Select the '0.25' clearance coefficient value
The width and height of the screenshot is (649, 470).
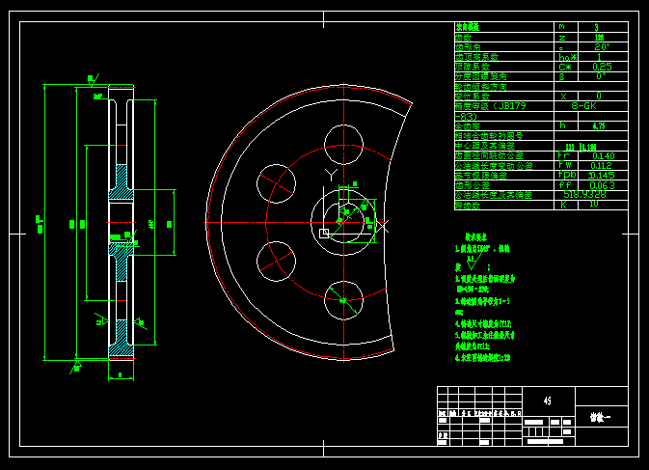tap(602, 67)
